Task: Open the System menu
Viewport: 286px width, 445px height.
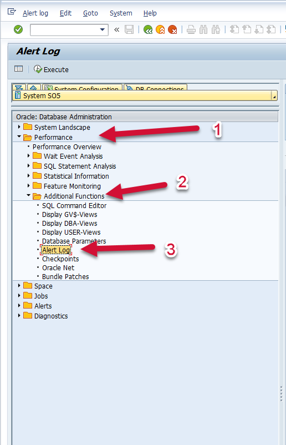Action: (x=121, y=13)
